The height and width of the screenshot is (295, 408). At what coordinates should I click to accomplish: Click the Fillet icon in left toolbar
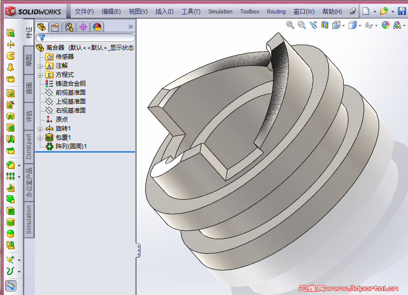[x=10, y=165]
